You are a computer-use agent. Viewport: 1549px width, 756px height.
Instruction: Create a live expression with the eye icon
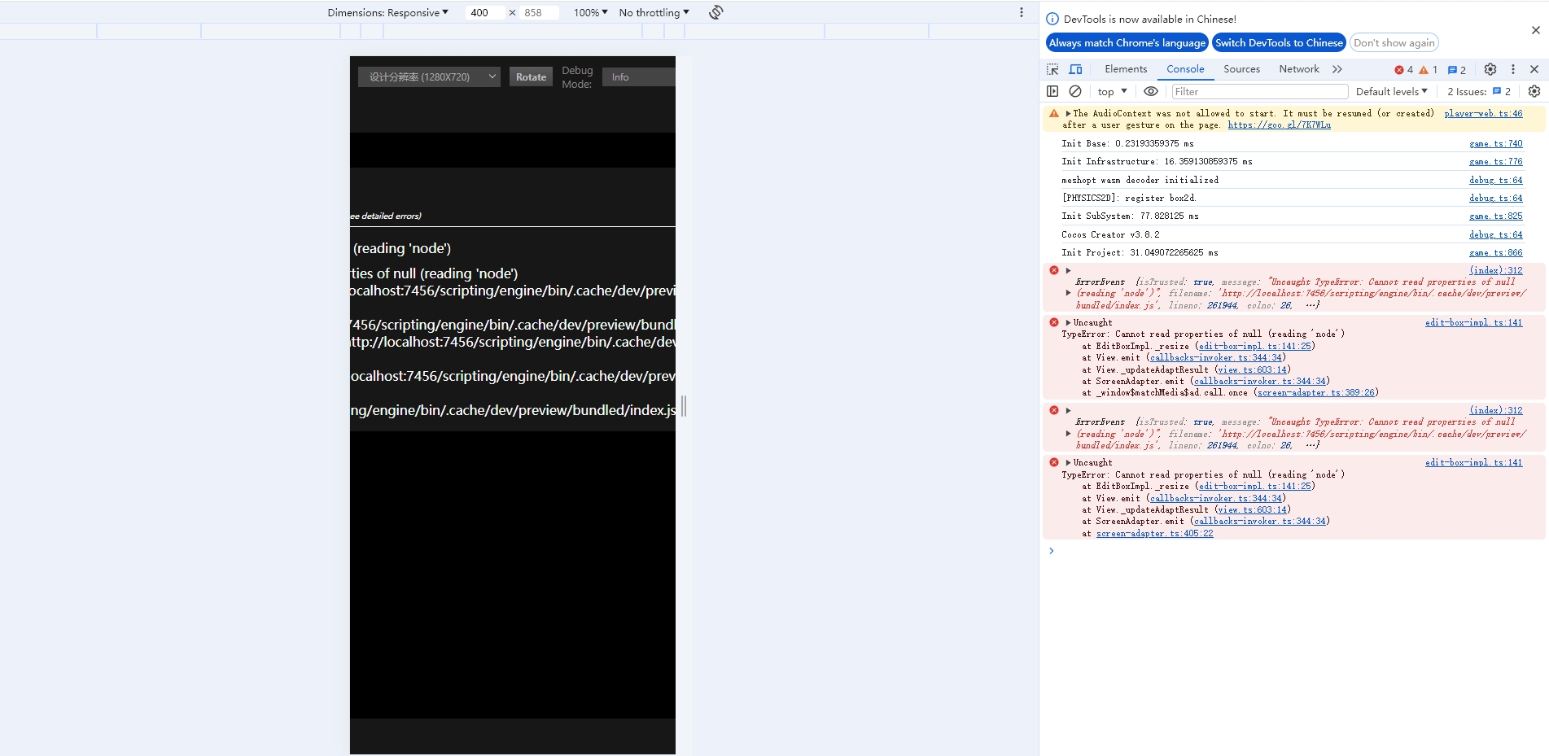point(1151,91)
